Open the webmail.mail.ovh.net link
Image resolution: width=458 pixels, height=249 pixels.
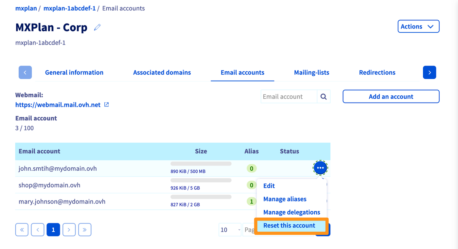coord(58,105)
